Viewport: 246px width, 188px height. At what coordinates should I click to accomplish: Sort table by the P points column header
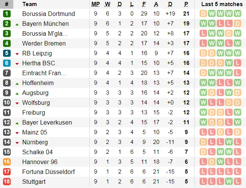click(x=186, y=4)
